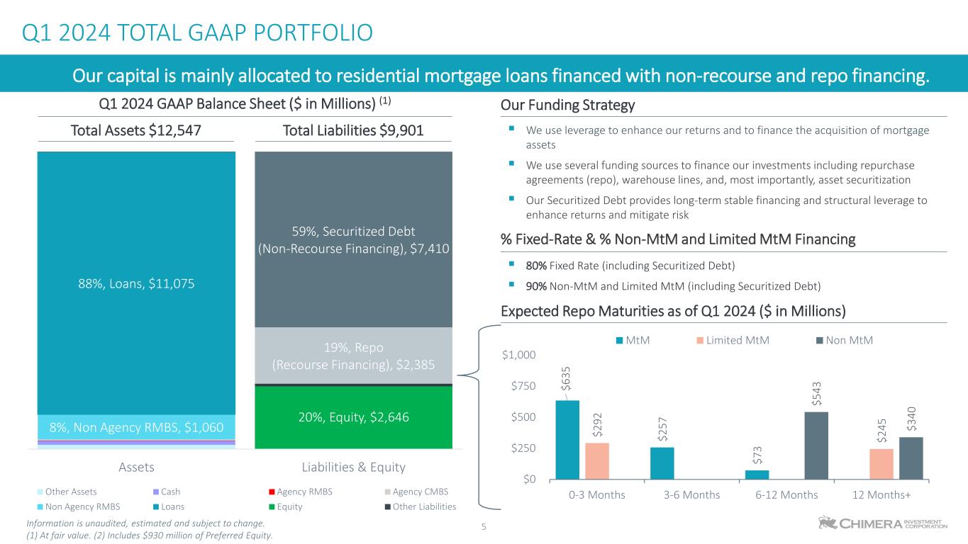Click the $543 Non MtM bar
The width and height of the screenshot is (968, 544).
(x=817, y=446)
